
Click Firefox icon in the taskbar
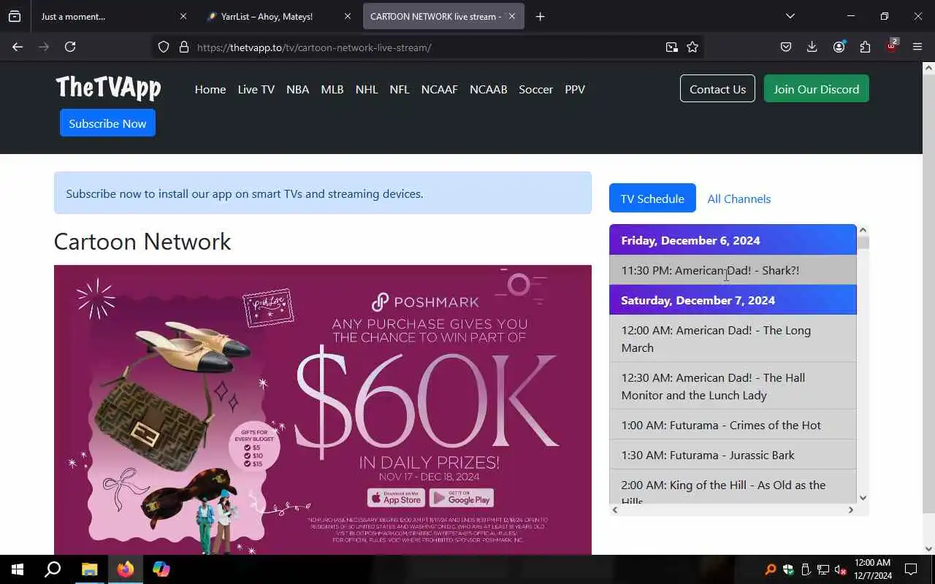(x=126, y=569)
